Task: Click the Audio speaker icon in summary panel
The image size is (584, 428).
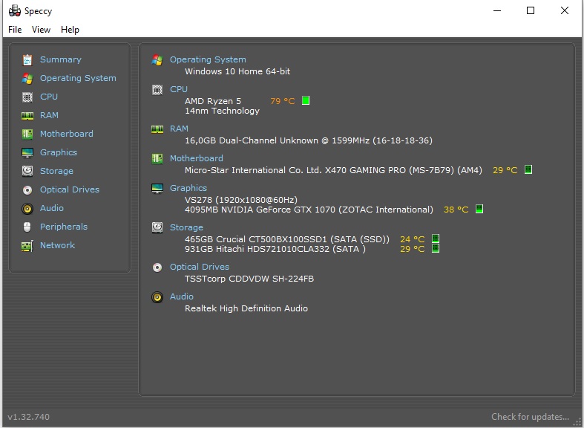Action: (157, 296)
